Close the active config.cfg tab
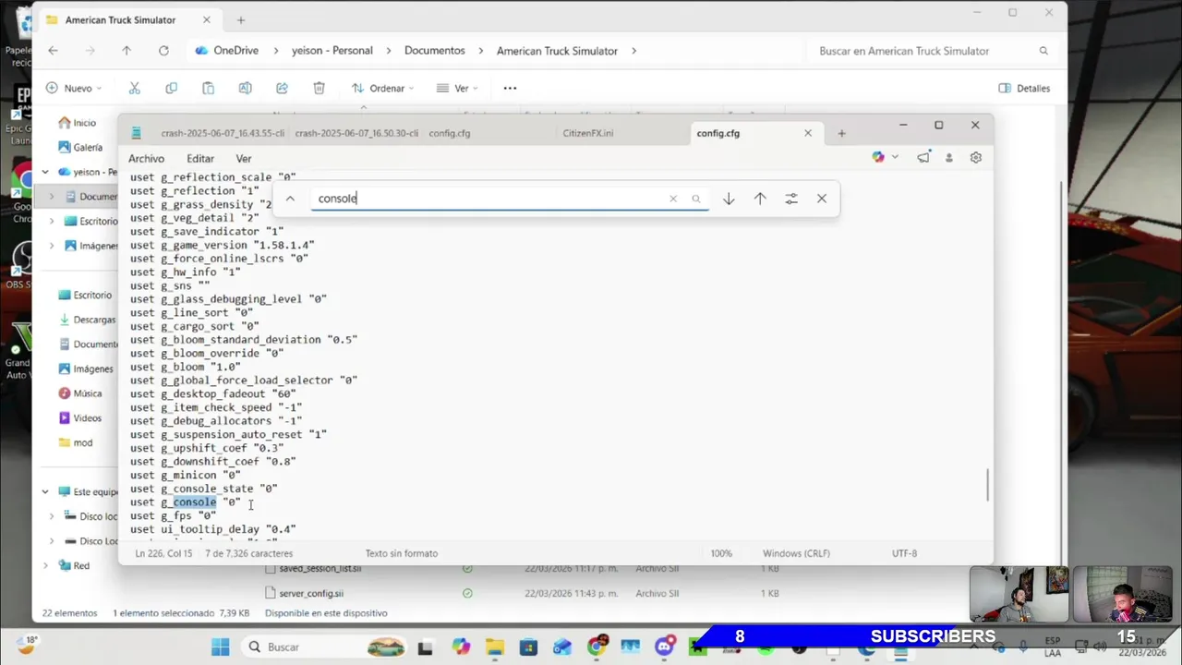Viewport: 1182px width, 665px height. point(808,133)
